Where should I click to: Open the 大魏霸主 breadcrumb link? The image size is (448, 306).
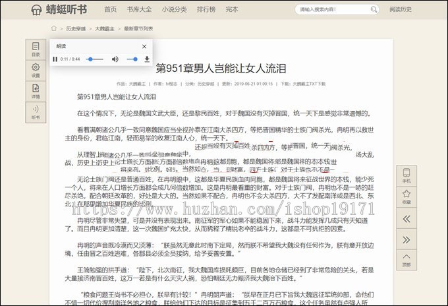105,28
